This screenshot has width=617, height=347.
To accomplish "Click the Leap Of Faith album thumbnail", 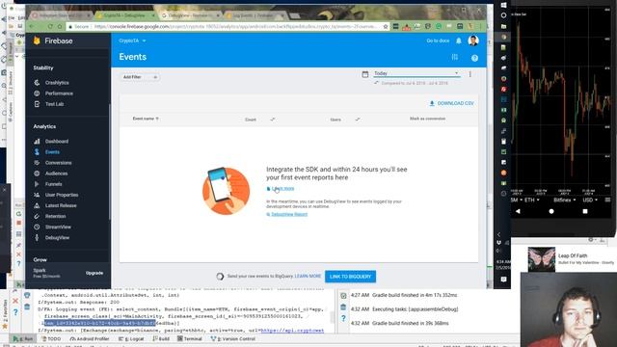I will (x=541, y=259).
